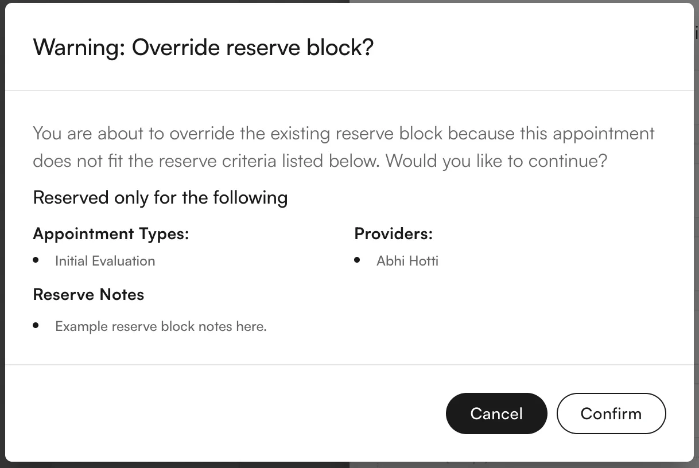699x468 pixels.
Task: Click the 'Reserved only for the following' heading
Action: [x=160, y=197]
